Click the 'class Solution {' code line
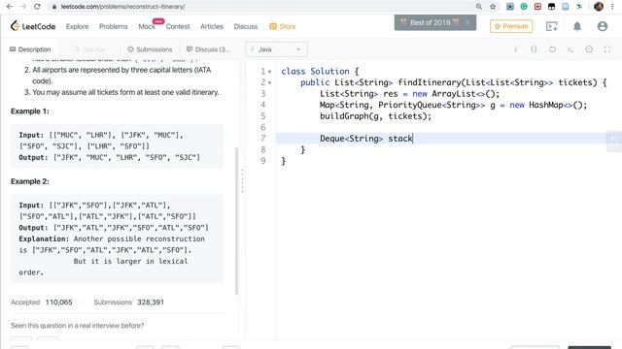The width and height of the screenshot is (622, 349). point(320,71)
